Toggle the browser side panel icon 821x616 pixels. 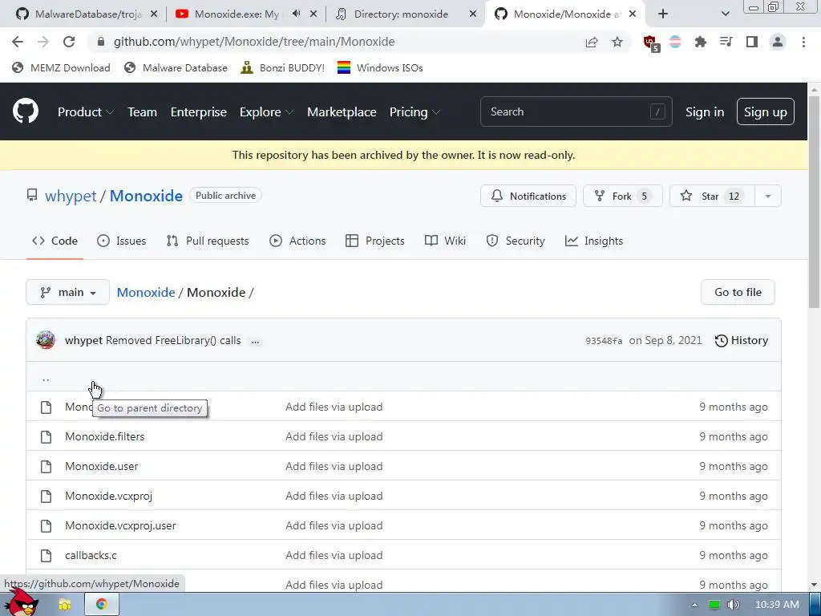pyautogui.click(x=752, y=42)
